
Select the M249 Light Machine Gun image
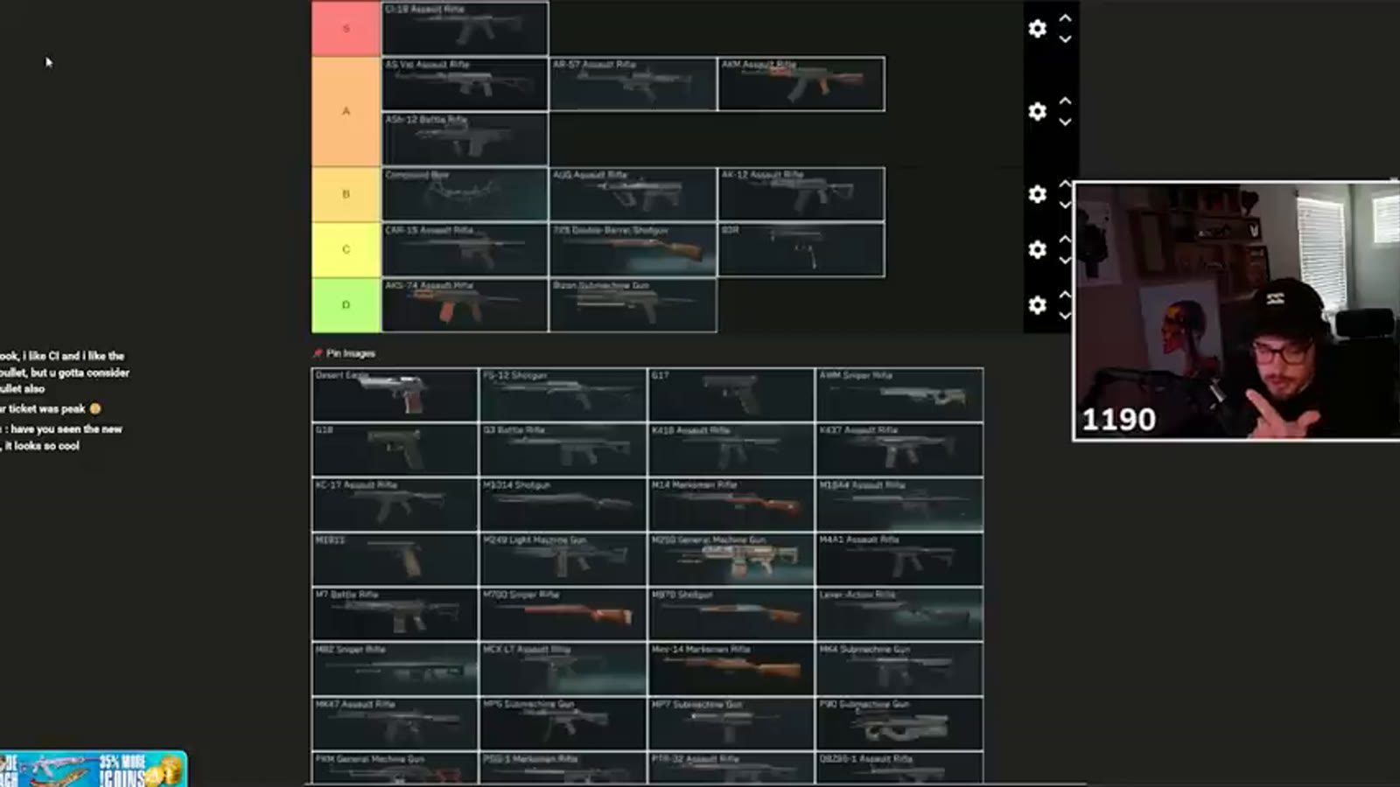click(563, 560)
